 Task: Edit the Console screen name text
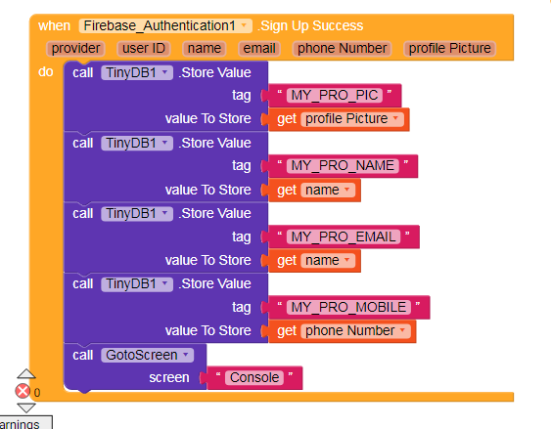click(254, 378)
